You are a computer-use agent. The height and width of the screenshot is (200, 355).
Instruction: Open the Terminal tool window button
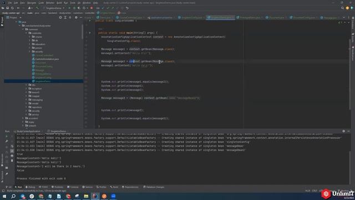click(73, 187)
